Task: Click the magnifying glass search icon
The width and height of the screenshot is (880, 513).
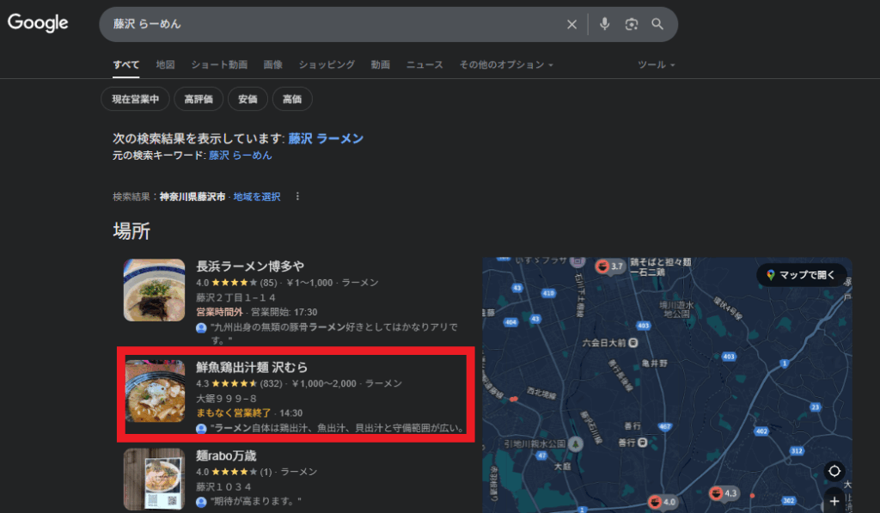Action: coord(657,24)
